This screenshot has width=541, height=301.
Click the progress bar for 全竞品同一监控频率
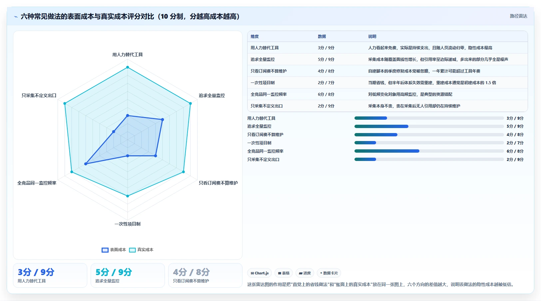(x=429, y=151)
